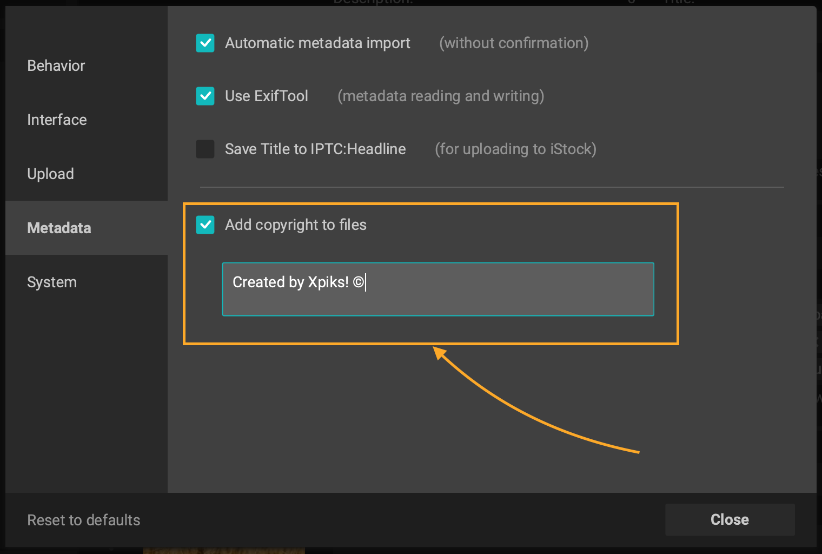
Task: Click the "Save Title to IPTC:Headline" label
Action: (315, 149)
